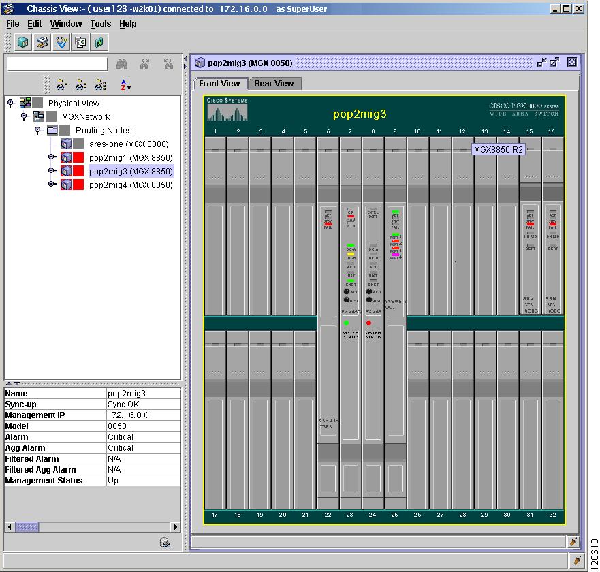Click the pop2mig4 node cube icon
The image size is (600, 572).
66,185
